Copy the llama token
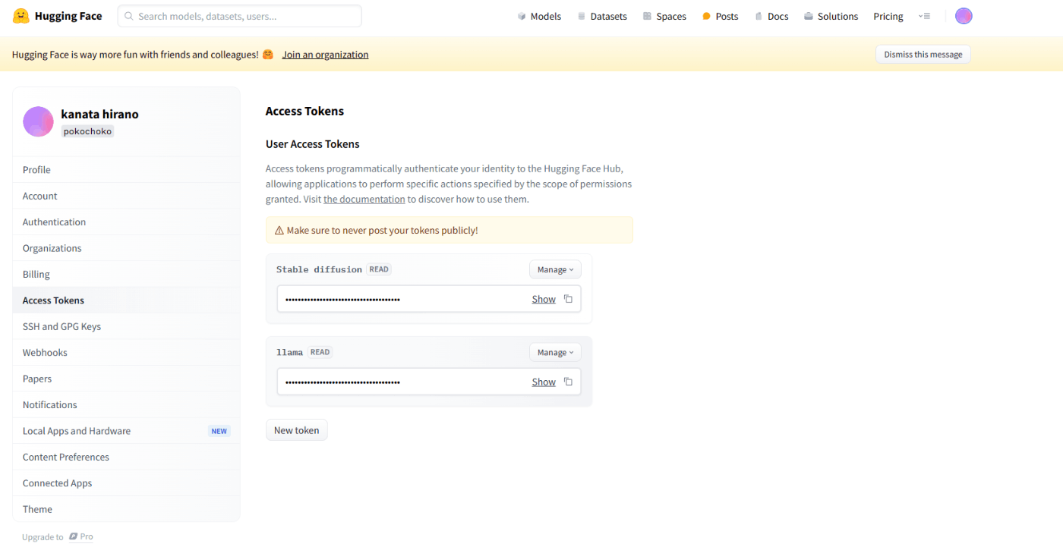 coord(568,382)
